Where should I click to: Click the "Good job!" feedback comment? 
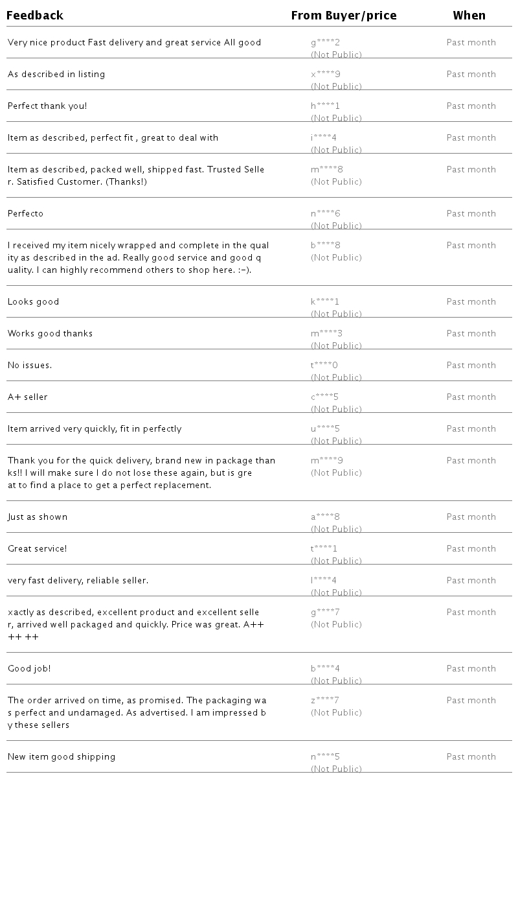pyautogui.click(x=29, y=669)
